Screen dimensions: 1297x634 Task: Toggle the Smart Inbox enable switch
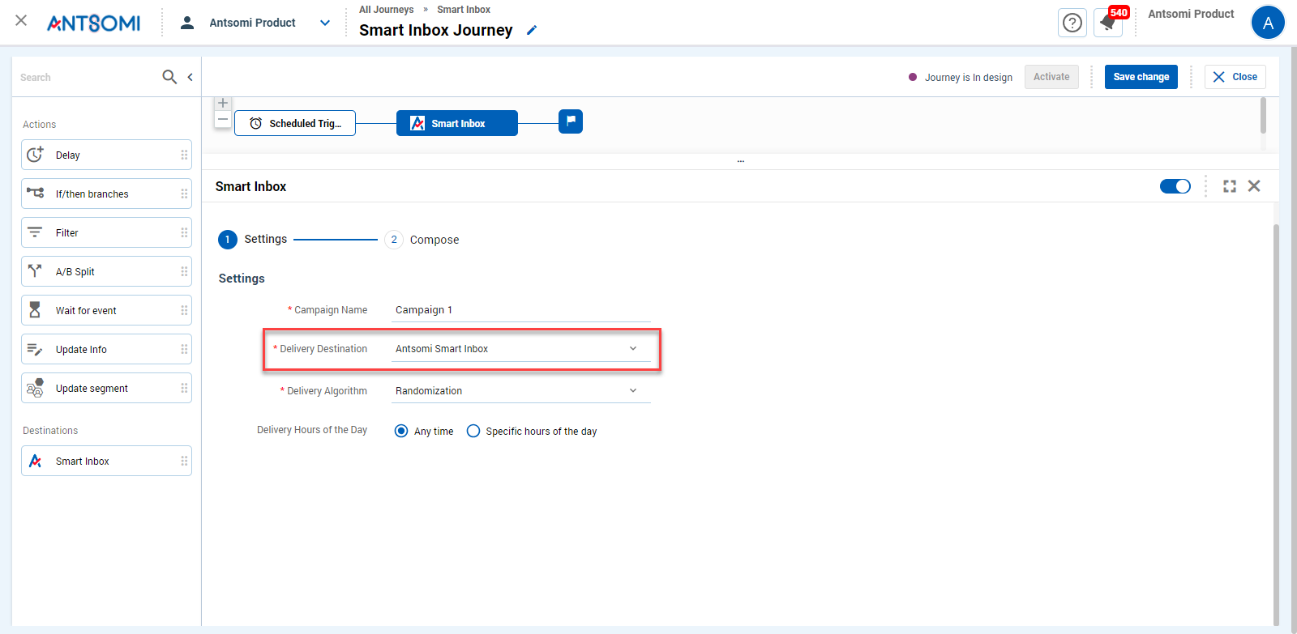point(1175,186)
